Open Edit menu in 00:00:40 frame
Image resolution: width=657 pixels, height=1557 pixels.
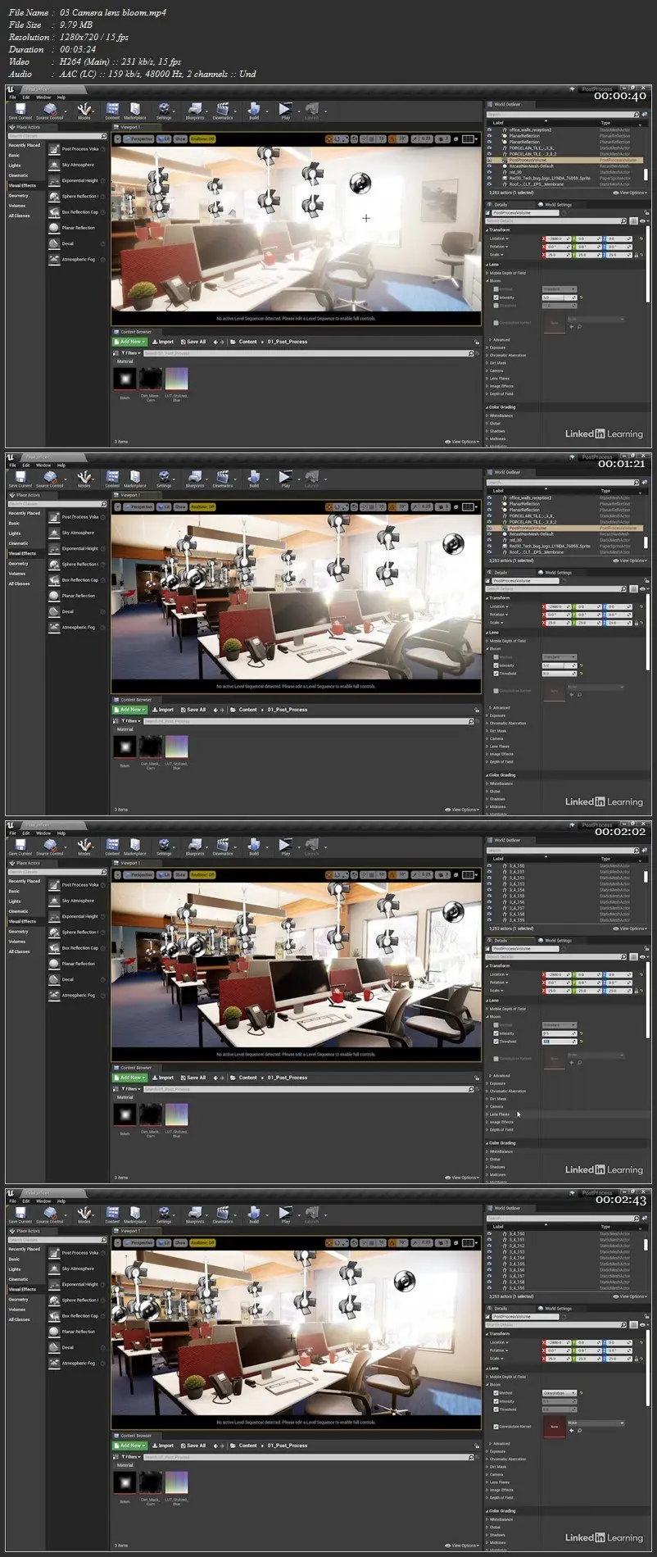(25, 97)
